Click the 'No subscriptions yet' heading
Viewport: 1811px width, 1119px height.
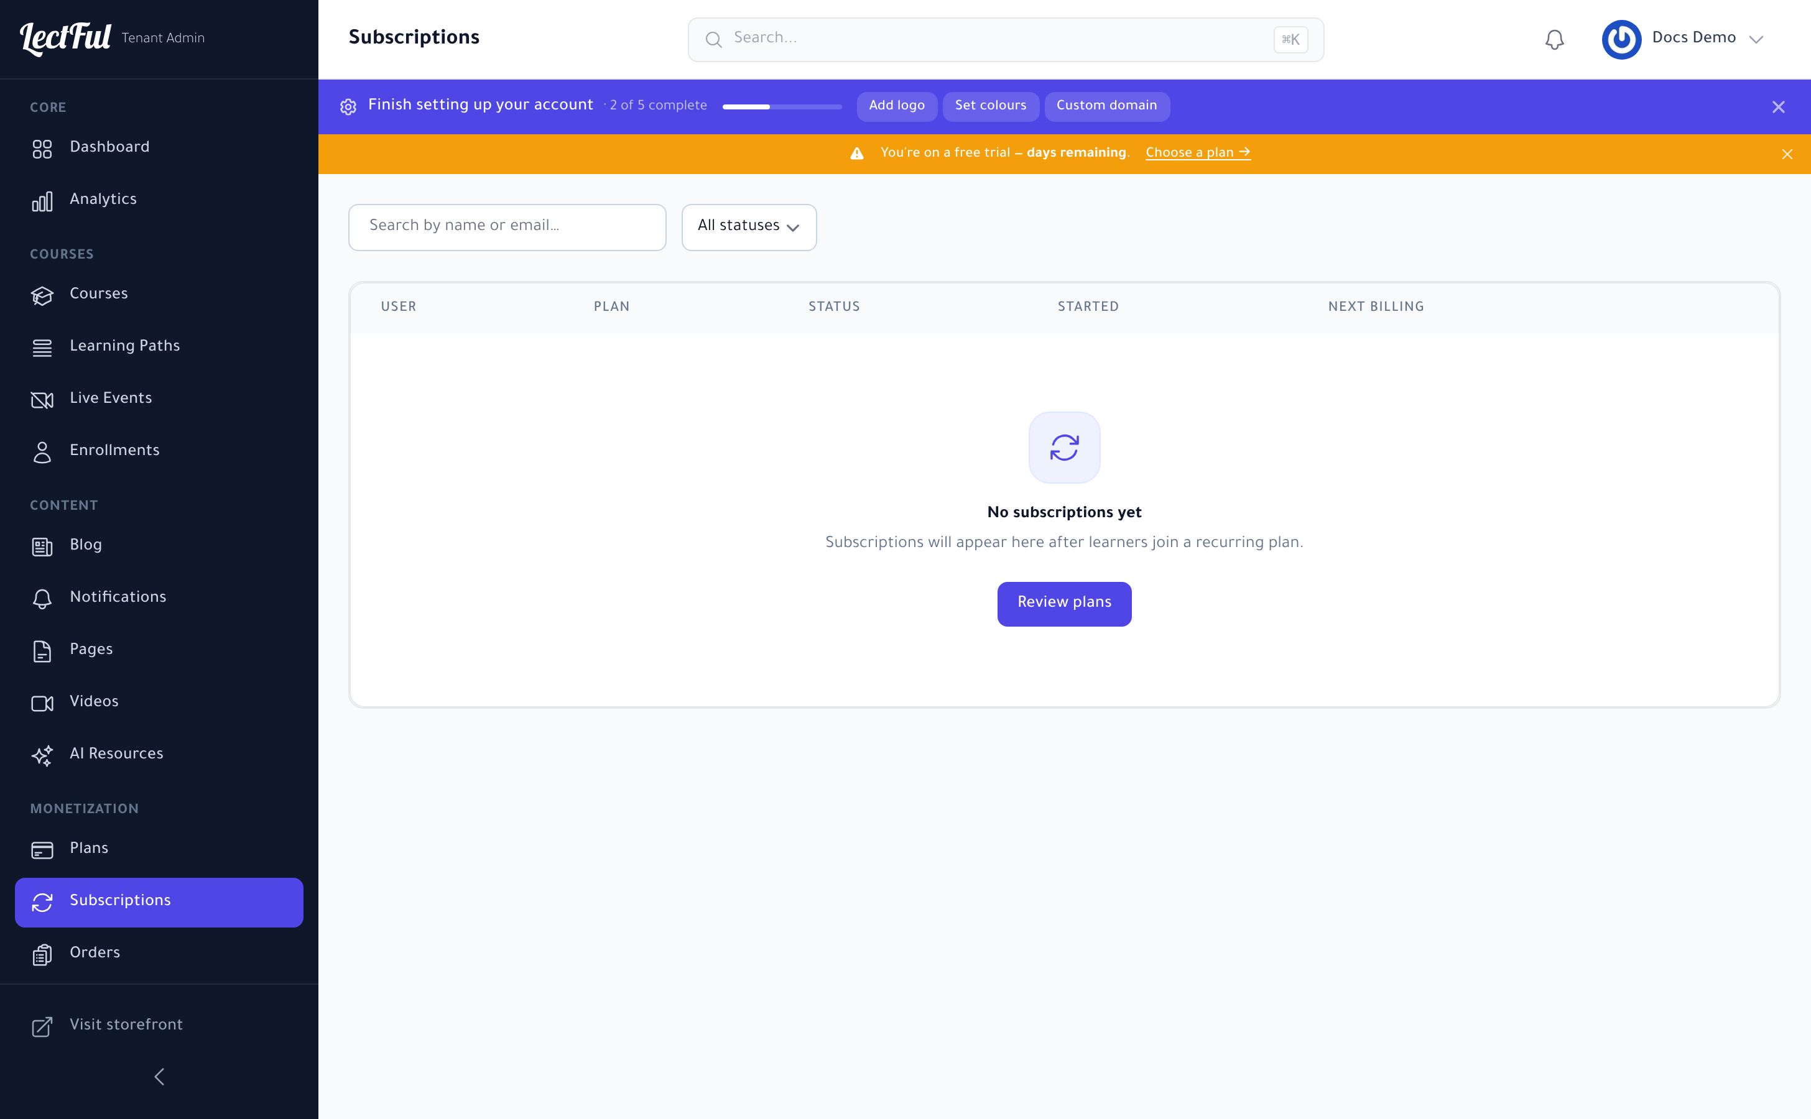1064,512
